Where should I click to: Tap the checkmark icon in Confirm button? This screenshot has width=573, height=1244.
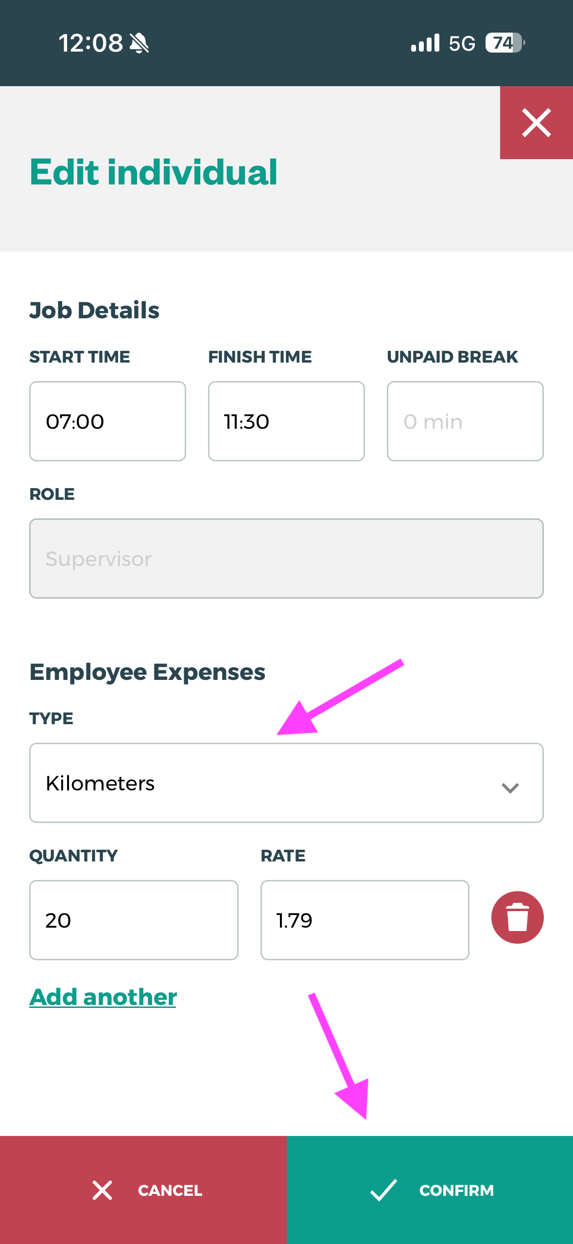[x=383, y=1190]
